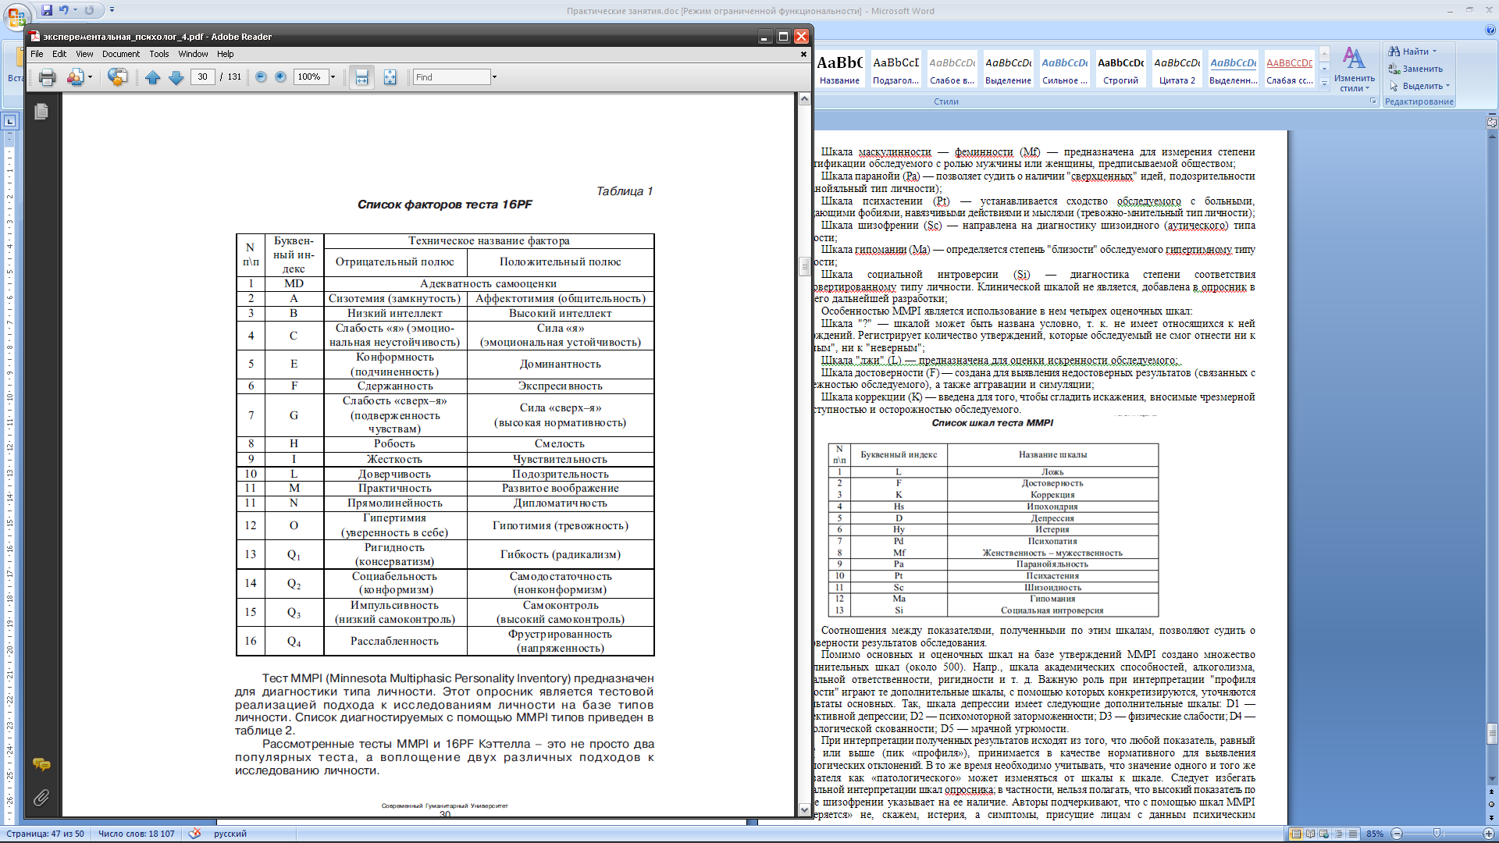This screenshot has height=843, width=1499.
Task: Click the Word zoom slider handle
Action: pos(1437,834)
